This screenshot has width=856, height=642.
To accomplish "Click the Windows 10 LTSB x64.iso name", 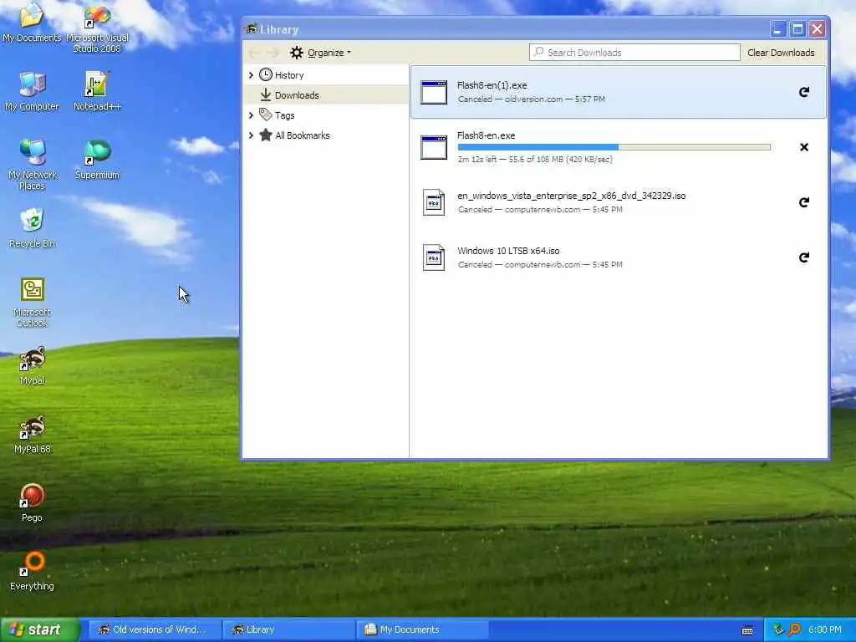I will pos(508,251).
